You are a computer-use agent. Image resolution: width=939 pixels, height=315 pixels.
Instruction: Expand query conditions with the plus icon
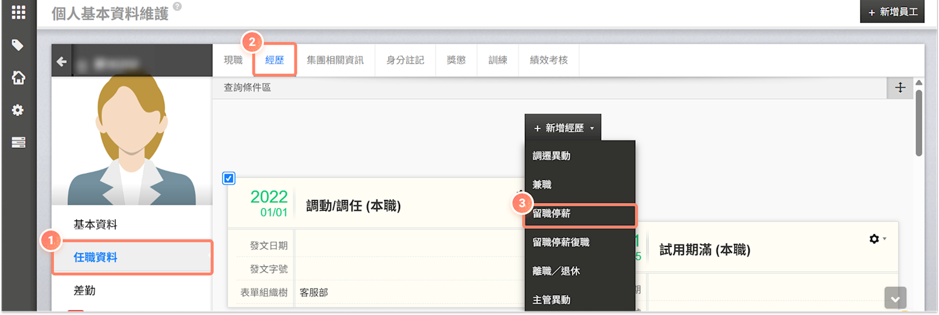point(900,88)
